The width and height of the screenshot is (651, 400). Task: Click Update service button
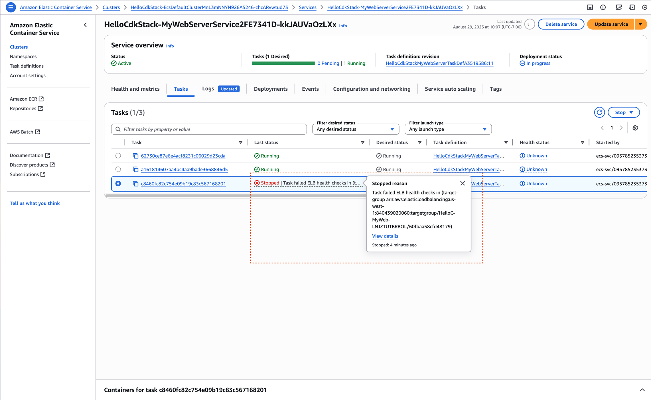coord(611,24)
